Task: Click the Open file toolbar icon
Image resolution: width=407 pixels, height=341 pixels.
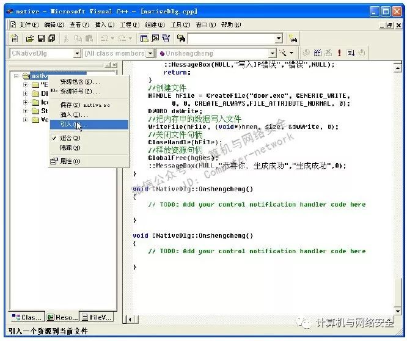Action: pos(29,38)
